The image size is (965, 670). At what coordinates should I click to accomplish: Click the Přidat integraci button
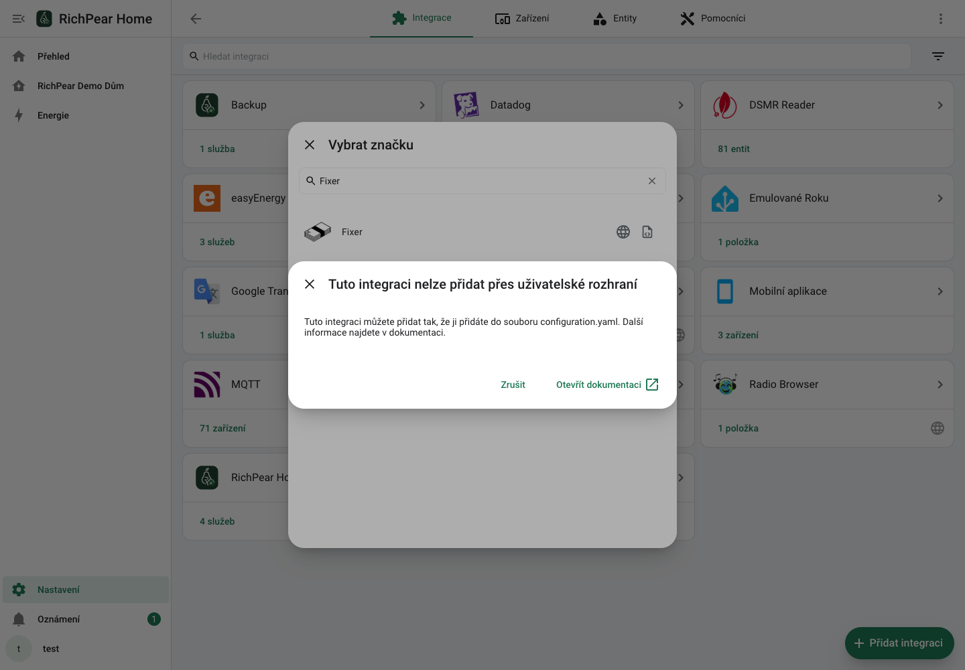tap(899, 643)
